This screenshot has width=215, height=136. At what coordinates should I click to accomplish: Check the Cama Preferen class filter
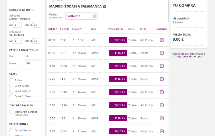pos(11,91)
